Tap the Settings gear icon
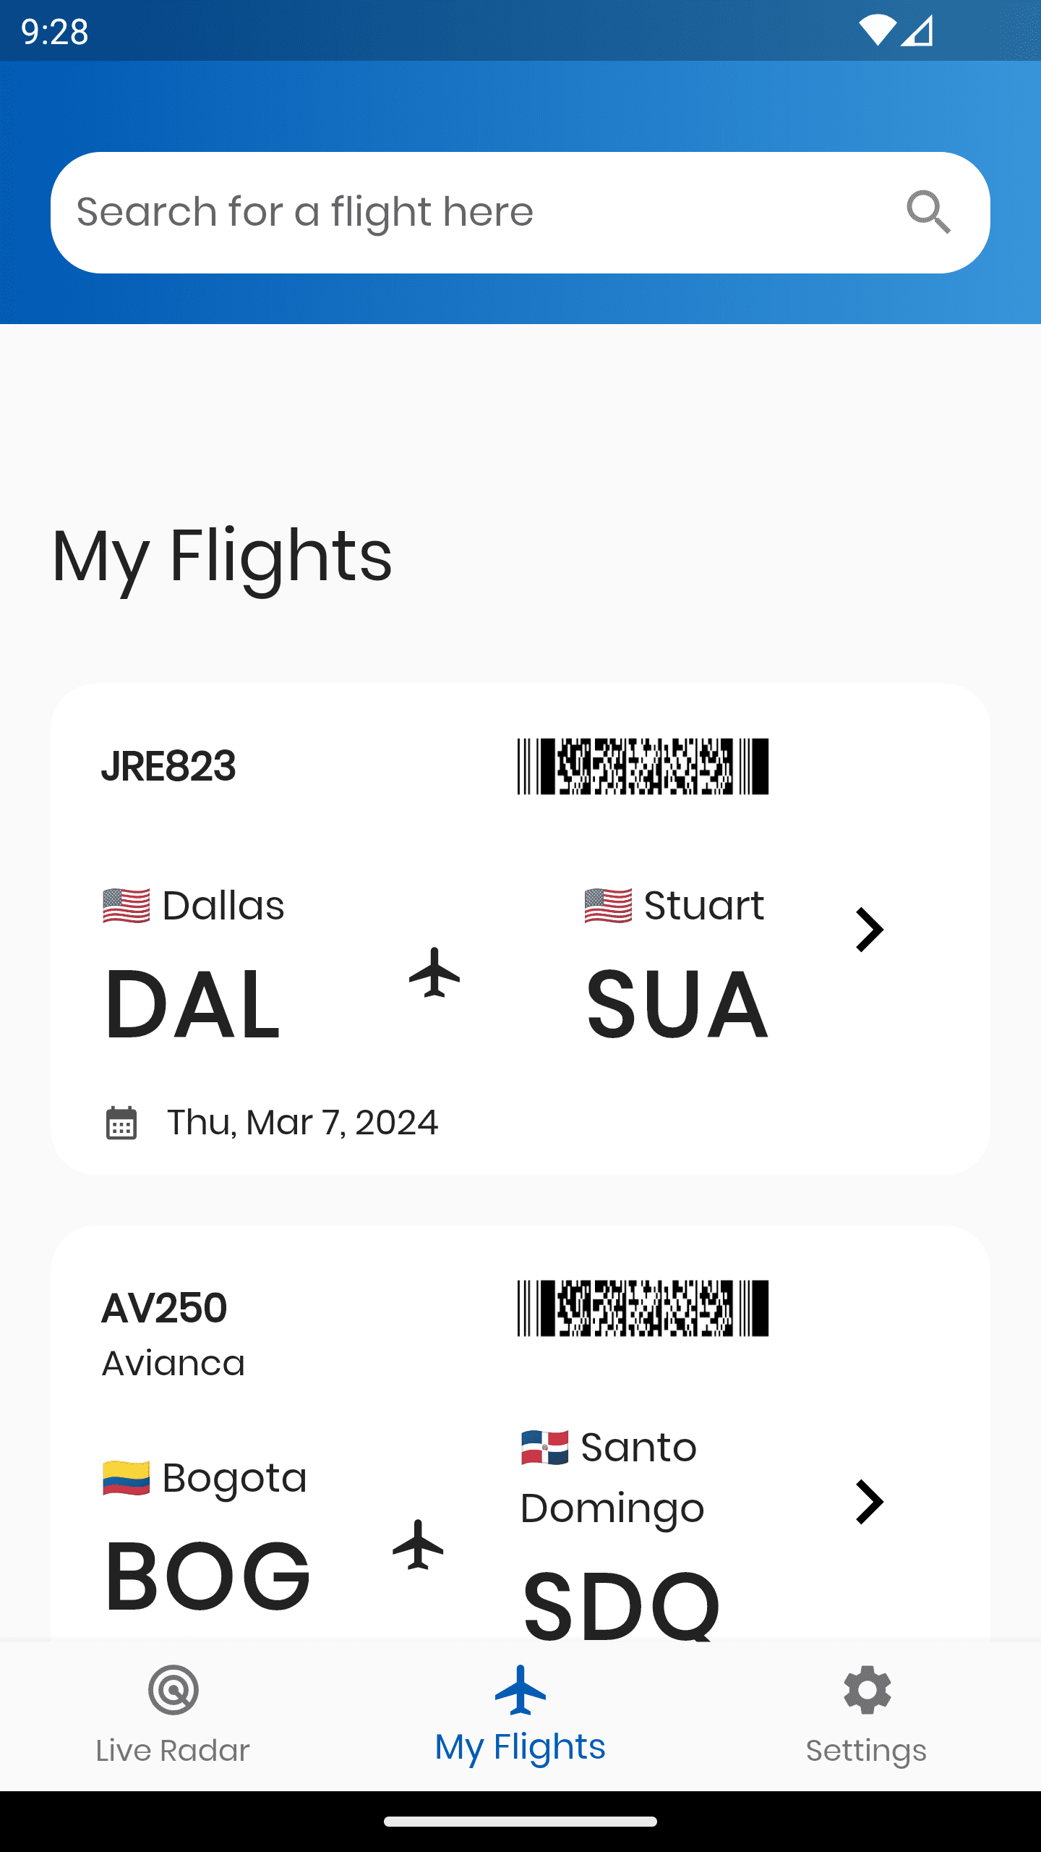This screenshot has width=1041, height=1852. tap(867, 1690)
